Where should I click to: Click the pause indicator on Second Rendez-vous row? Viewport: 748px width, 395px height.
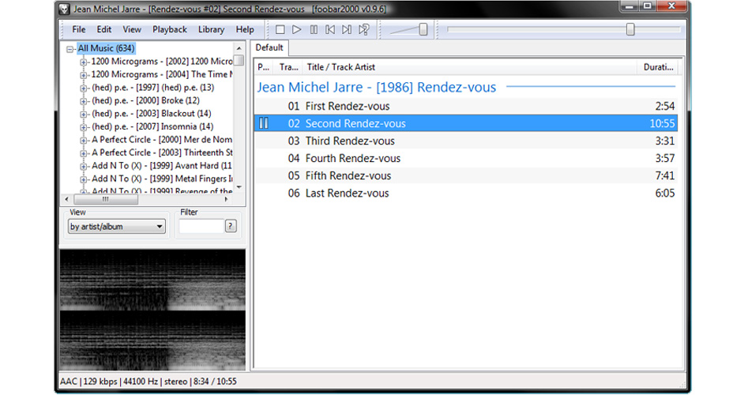click(263, 123)
